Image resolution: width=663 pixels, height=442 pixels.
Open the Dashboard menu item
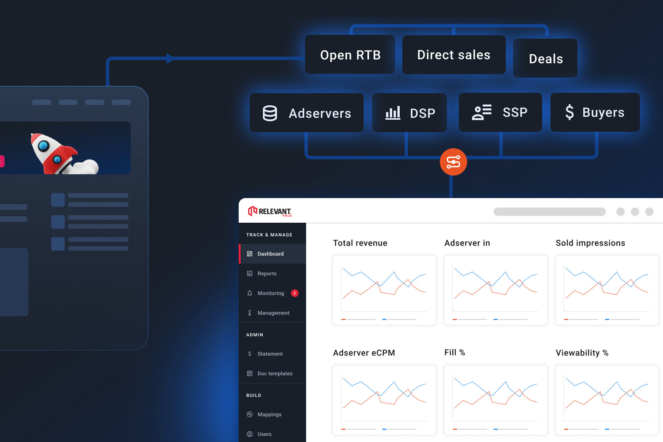click(272, 254)
